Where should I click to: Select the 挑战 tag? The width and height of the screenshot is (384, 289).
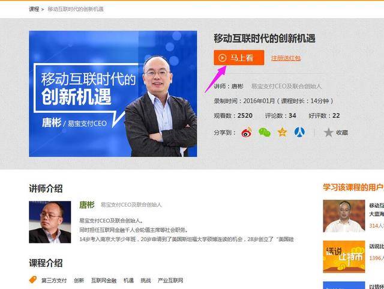(x=146, y=281)
